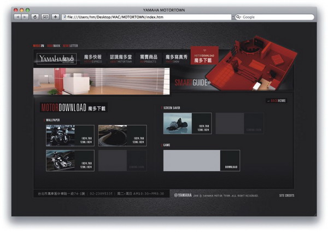Screen dimensions: 328x232
Task: Click the Yamaha logo in the footer
Action: 183,195
